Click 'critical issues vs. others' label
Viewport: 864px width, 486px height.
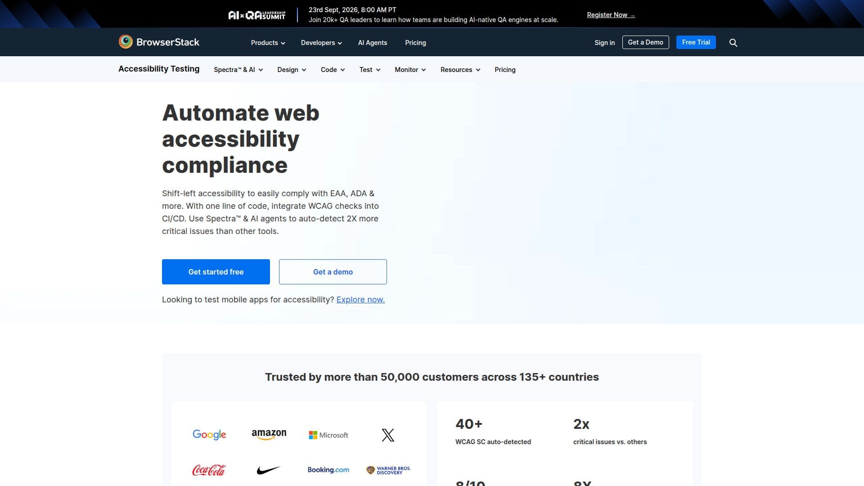[x=610, y=442]
